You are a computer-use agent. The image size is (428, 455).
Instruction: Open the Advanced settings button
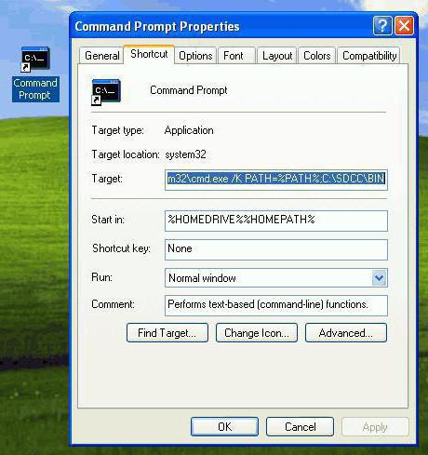346,333
